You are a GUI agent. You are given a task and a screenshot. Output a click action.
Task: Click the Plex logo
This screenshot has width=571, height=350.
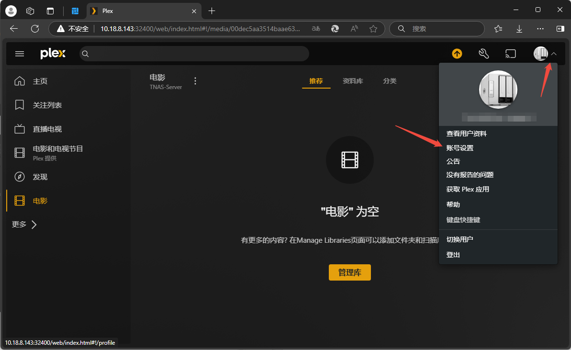[53, 54]
